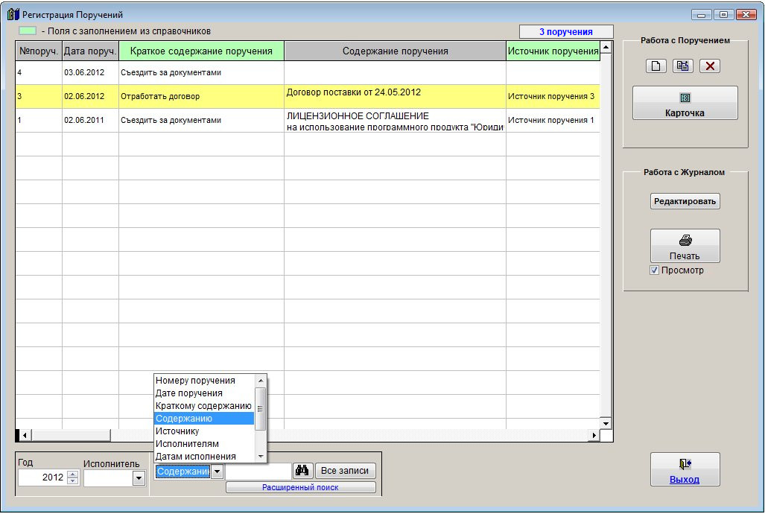Select Датам исполнения option
The width and height of the screenshot is (765, 514).
[195, 457]
